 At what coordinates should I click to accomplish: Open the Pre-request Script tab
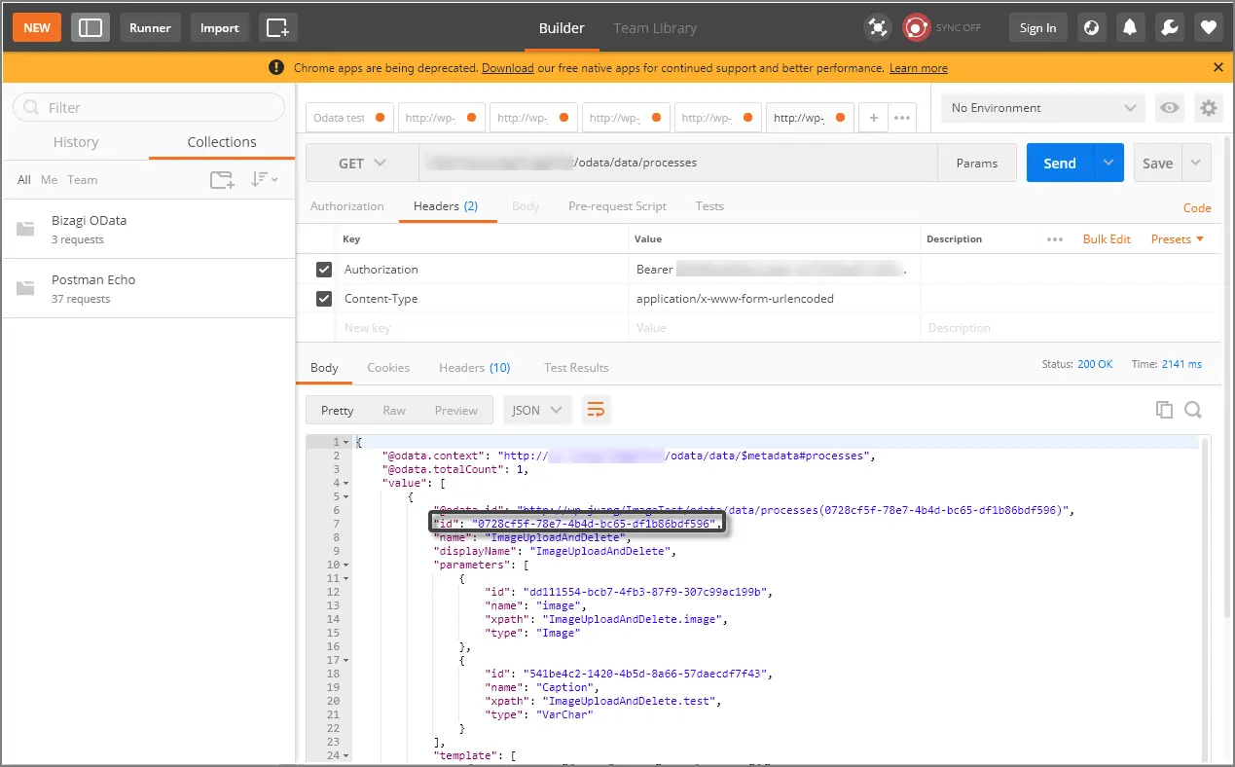click(x=617, y=206)
